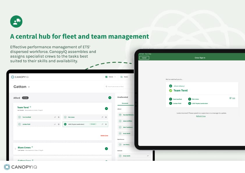Image resolution: width=245 pixels, height=173 pixels.
Task: Click the search personnel and fleet field
Action: (119, 87)
